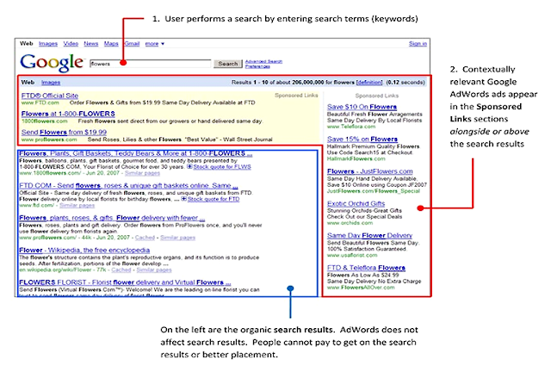Open the Save $10 On Flowers ad
This screenshot has width=551, height=372.
[x=362, y=107]
